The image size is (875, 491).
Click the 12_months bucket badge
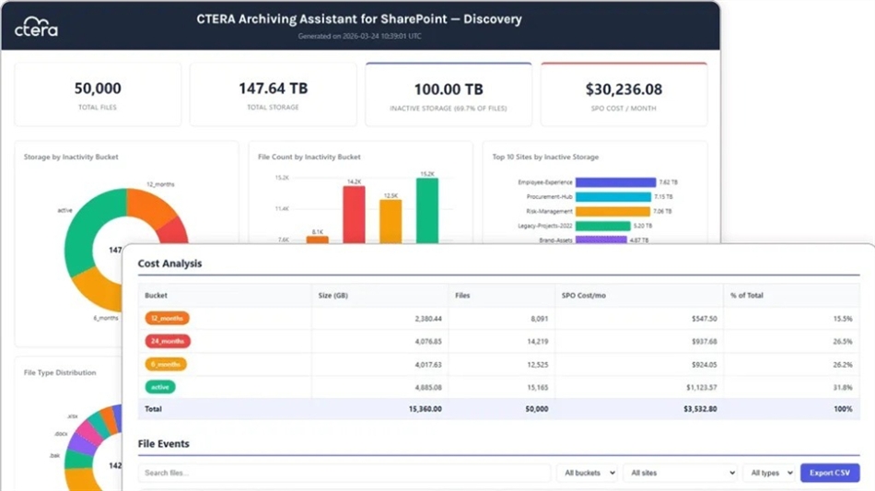167,318
